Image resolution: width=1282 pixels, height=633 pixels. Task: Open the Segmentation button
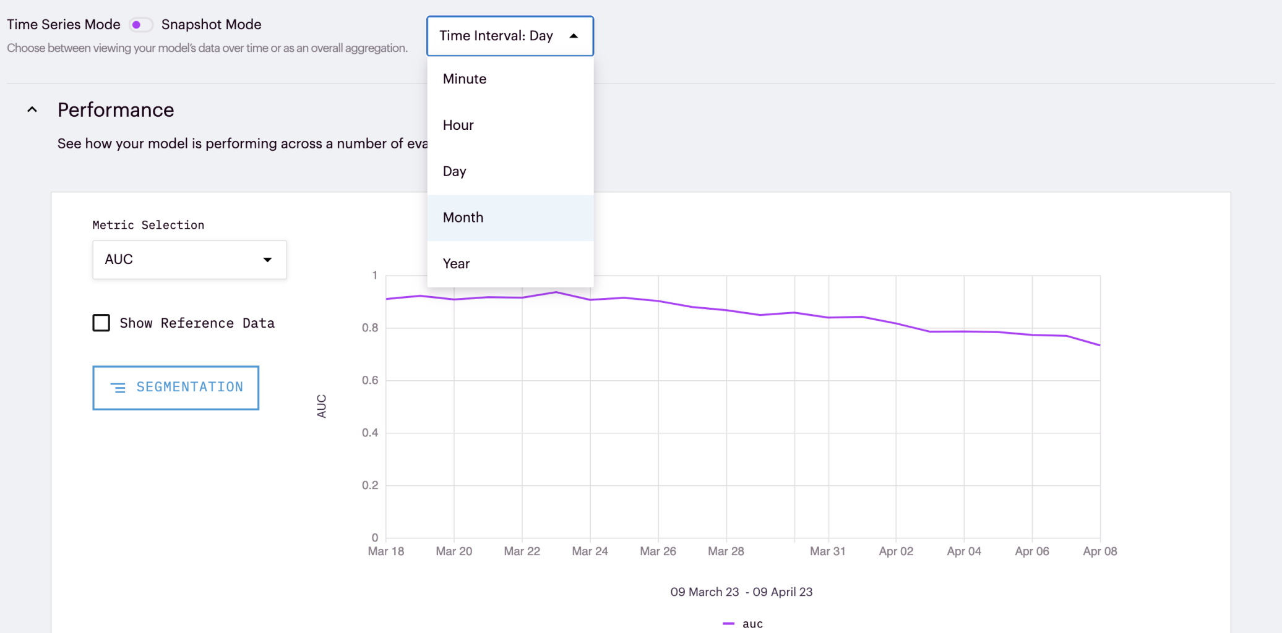click(176, 388)
